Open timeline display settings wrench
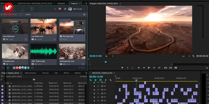This screenshot has width=209, height=104. tap(111, 80)
